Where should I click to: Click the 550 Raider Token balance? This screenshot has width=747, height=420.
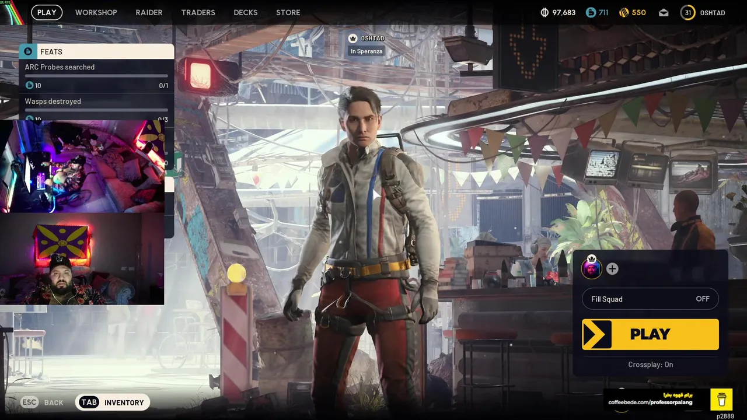[x=639, y=12]
